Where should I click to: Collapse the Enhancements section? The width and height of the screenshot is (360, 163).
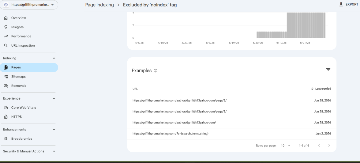[x=54, y=129]
